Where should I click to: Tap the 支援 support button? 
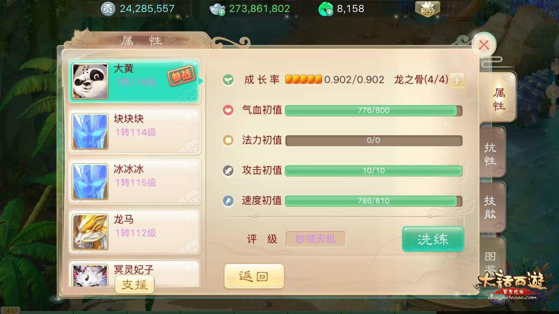135,285
